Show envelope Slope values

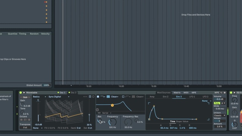click(x=179, y=122)
